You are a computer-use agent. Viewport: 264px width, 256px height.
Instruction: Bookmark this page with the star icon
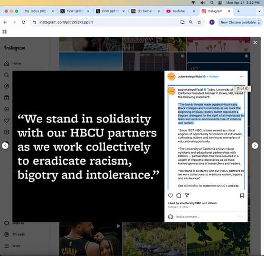click(x=199, y=22)
